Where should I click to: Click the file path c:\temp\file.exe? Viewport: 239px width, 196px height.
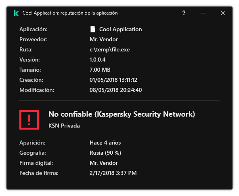[x=109, y=49]
